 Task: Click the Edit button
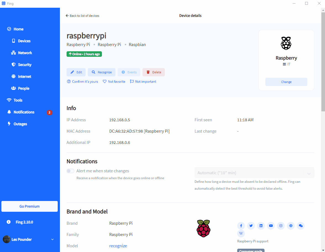click(x=76, y=72)
